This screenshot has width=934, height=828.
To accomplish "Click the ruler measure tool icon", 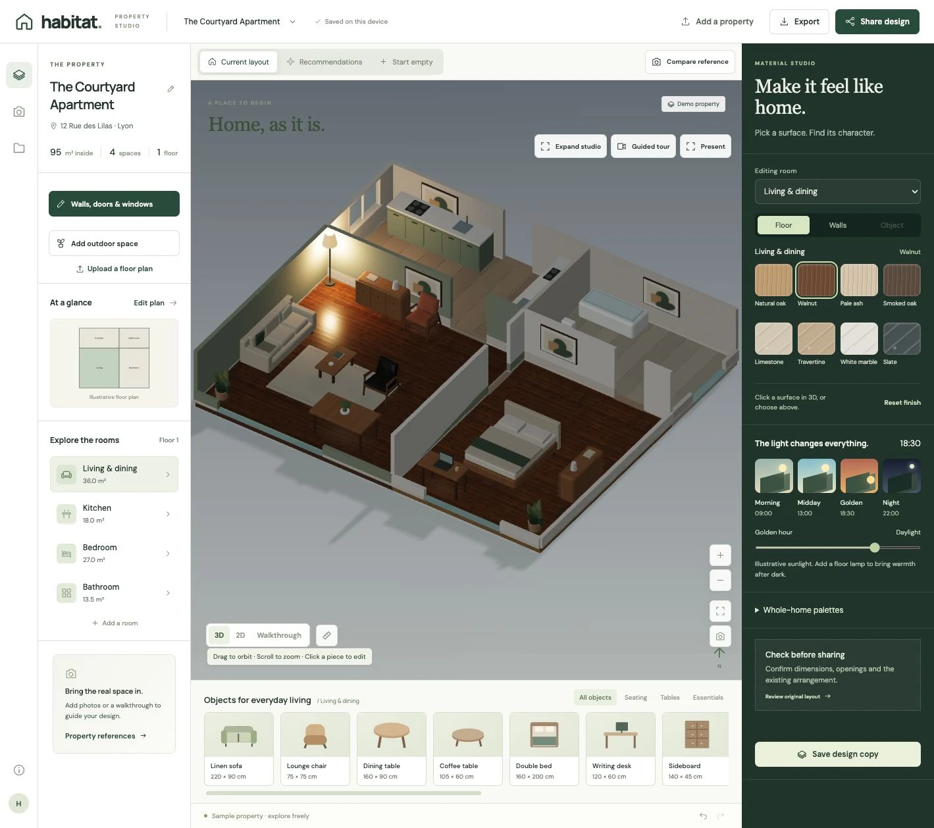I will tap(326, 635).
